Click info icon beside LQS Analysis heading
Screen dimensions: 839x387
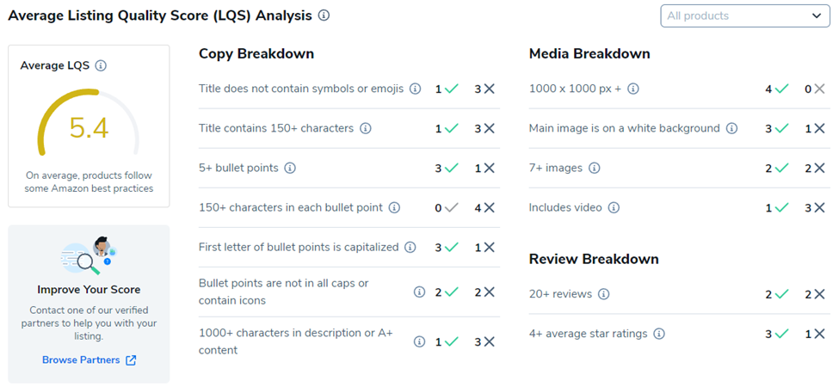(324, 15)
